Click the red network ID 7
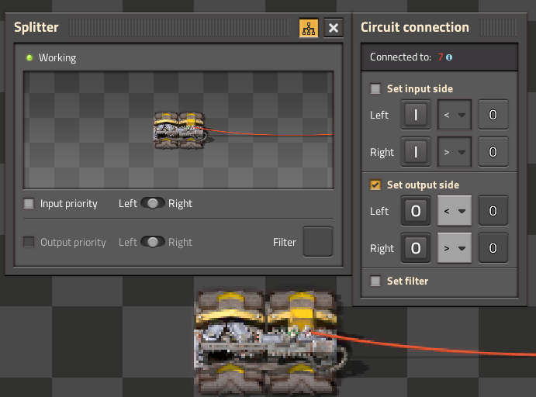536x397 pixels. point(441,57)
